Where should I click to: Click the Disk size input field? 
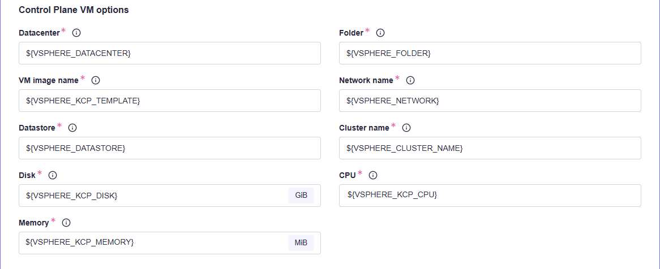click(x=153, y=196)
